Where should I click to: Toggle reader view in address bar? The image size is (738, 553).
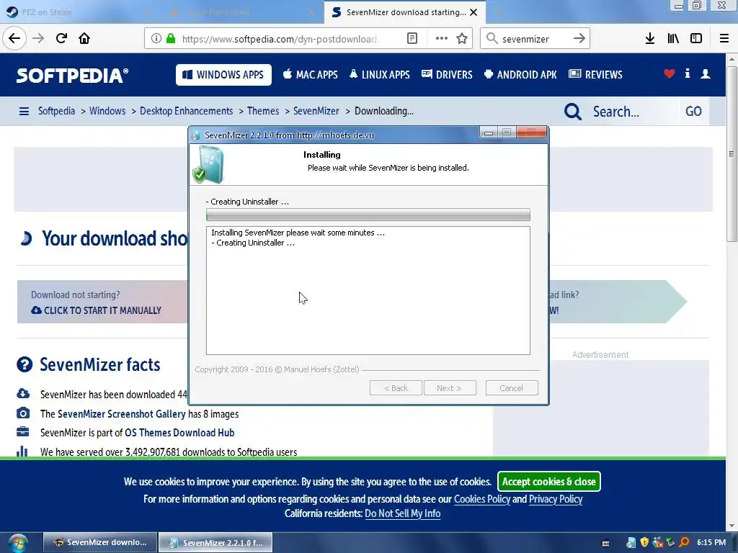tap(412, 39)
